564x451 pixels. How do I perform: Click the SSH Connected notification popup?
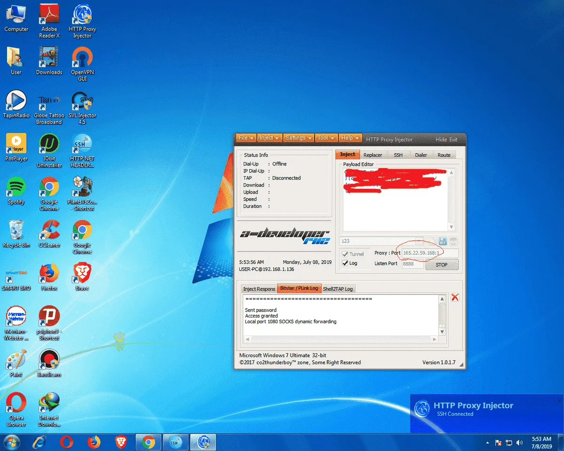click(487, 413)
